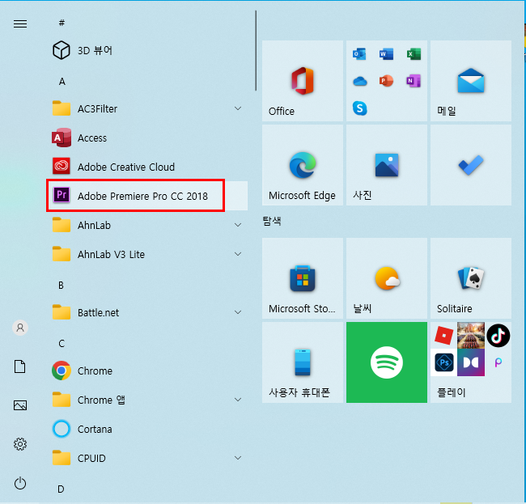Open TikTok in the 플레이 tile
The height and width of the screenshot is (504, 526).
(498, 336)
